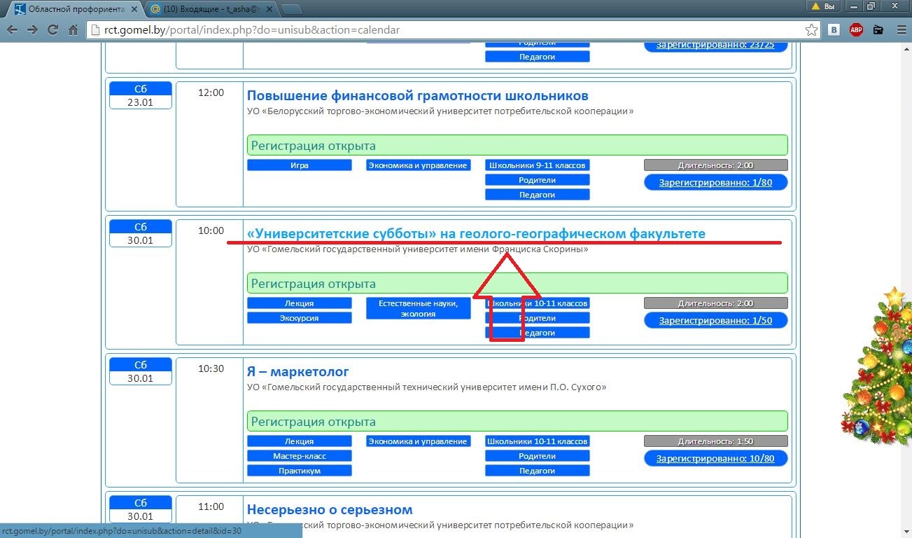Image resolution: width=912 pixels, height=538 pixels.
Task: Click 'Регистрация открыта' bar of the 12:00 event
Action: click(517, 146)
